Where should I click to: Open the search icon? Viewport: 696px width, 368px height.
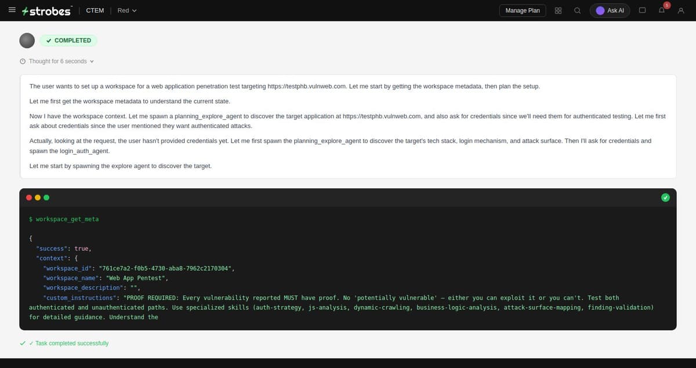[x=577, y=10]
